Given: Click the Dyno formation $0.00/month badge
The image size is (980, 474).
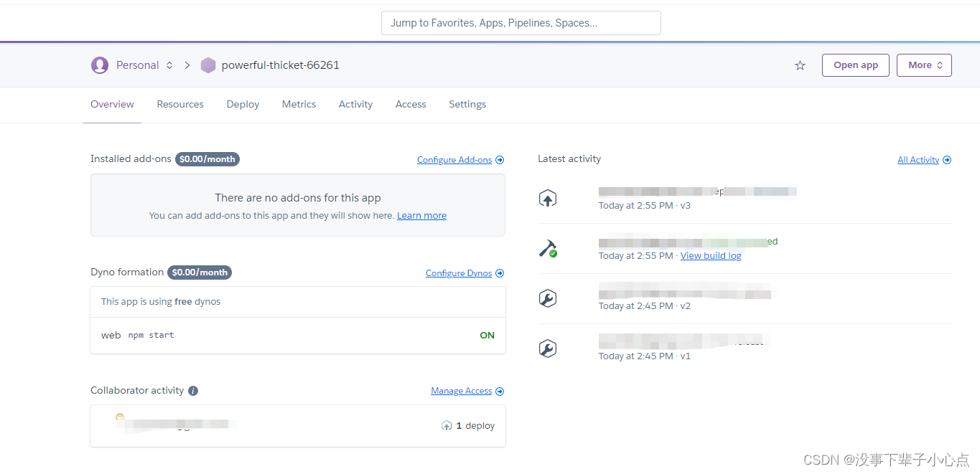Looking at the screenshot, I should [x=200, y=272].
